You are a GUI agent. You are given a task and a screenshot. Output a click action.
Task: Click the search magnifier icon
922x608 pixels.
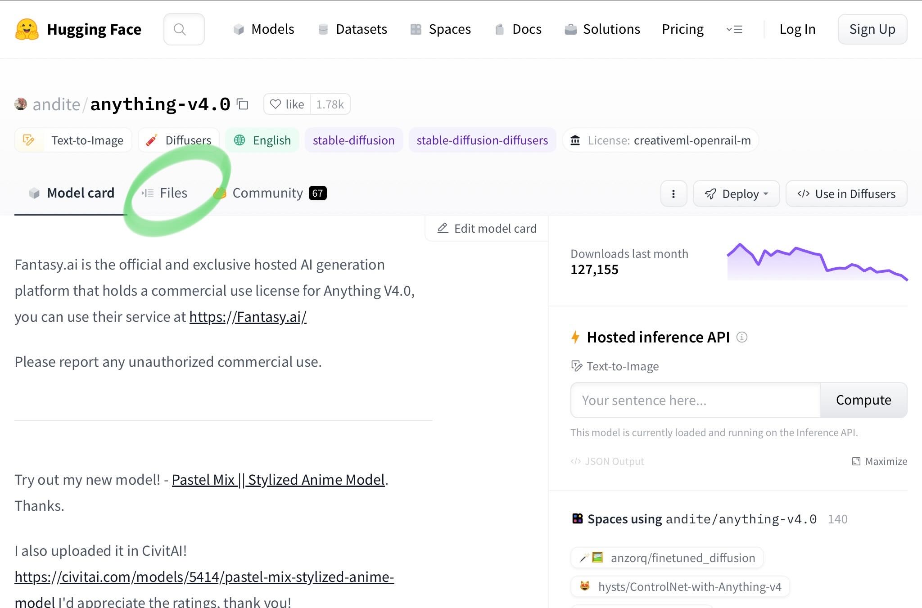click(180, 29)
